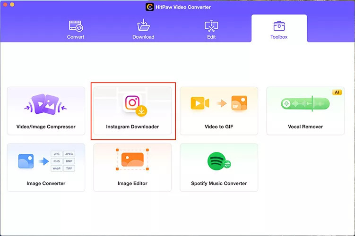This screenshot has height=236, width=355.
Task: Click the WebP format box
Action: click(57, 169)
